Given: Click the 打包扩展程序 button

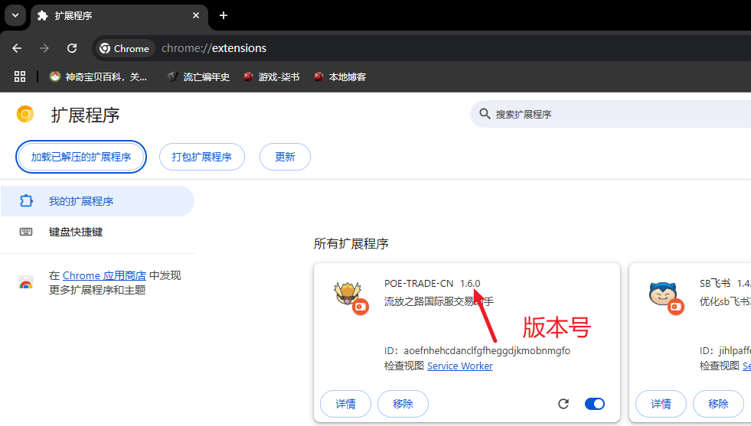Looking at the screenshot, I should [201, 157].
